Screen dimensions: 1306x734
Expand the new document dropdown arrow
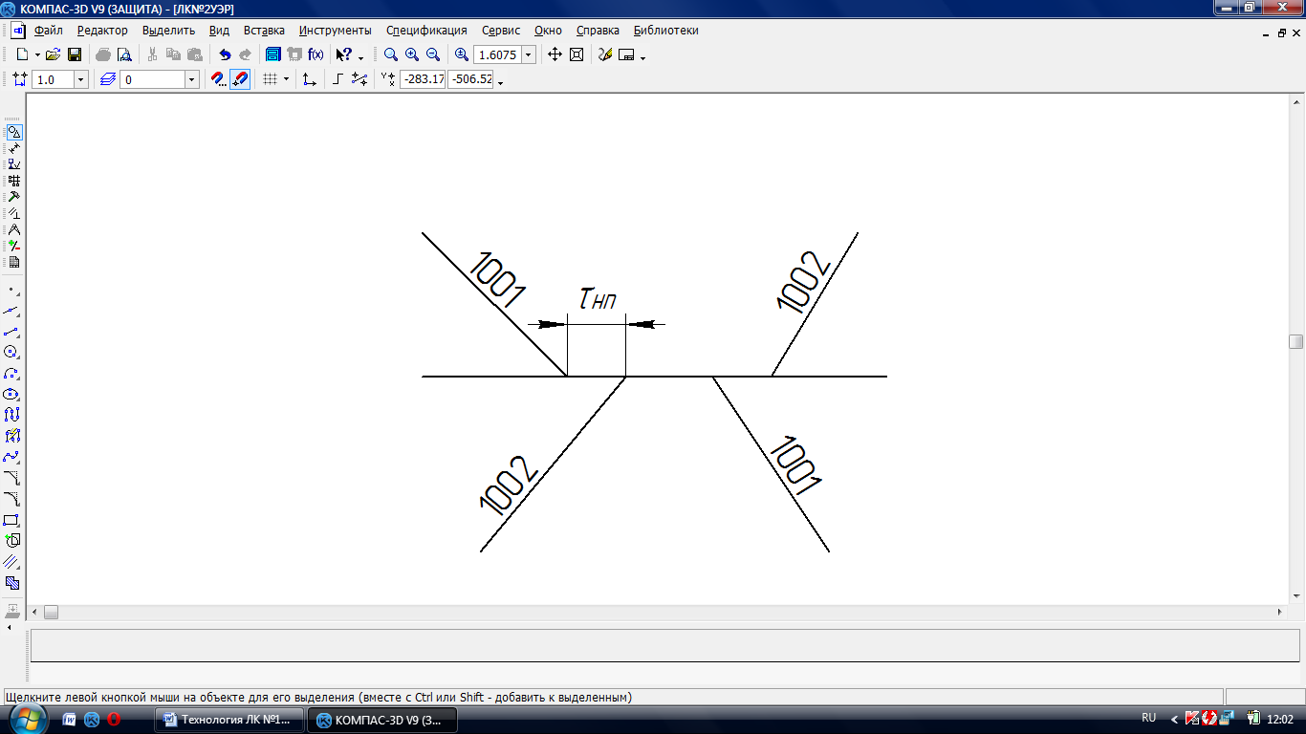pyautogui.click(x=38, y=54)
